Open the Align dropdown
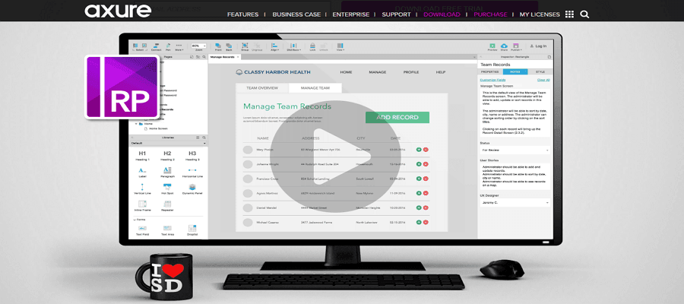Screen dimensions: 684x304 (274, 46)
